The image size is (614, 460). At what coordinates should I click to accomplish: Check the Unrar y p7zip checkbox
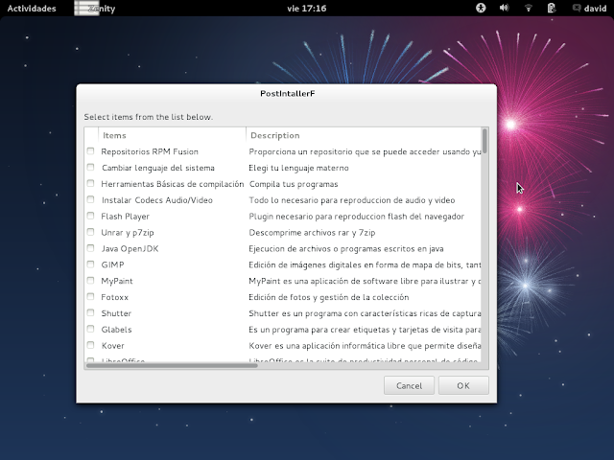[x=90, y=232]
